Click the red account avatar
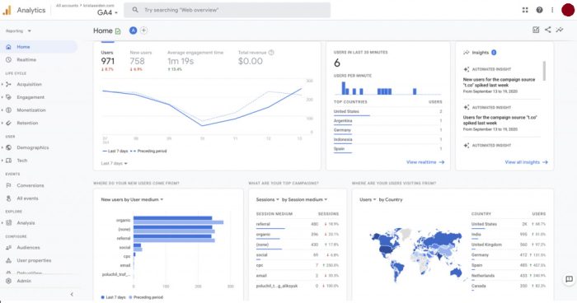The width and height of the screenshot is (577, 303). click(568, 10)
